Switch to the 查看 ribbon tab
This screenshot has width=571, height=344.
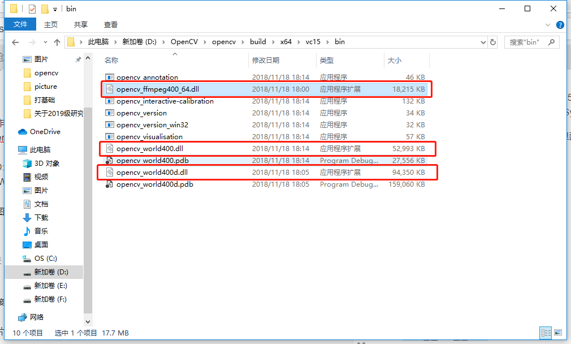pos(110,24)
